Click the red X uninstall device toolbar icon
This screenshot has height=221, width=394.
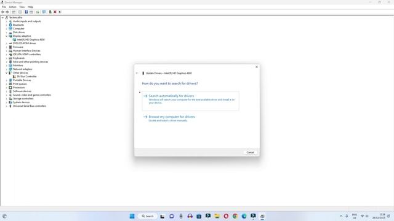pyautogui.click(x=55, y=12)
